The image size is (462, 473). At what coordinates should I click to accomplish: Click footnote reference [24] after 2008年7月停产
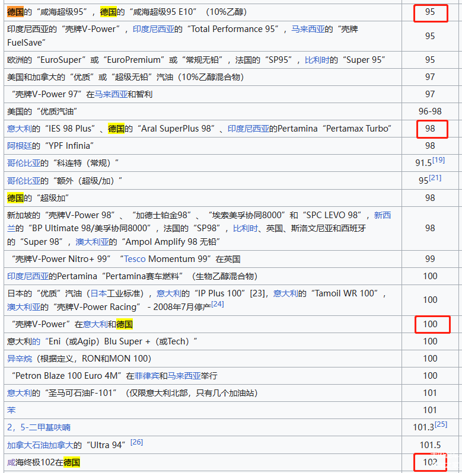(218, 304)
